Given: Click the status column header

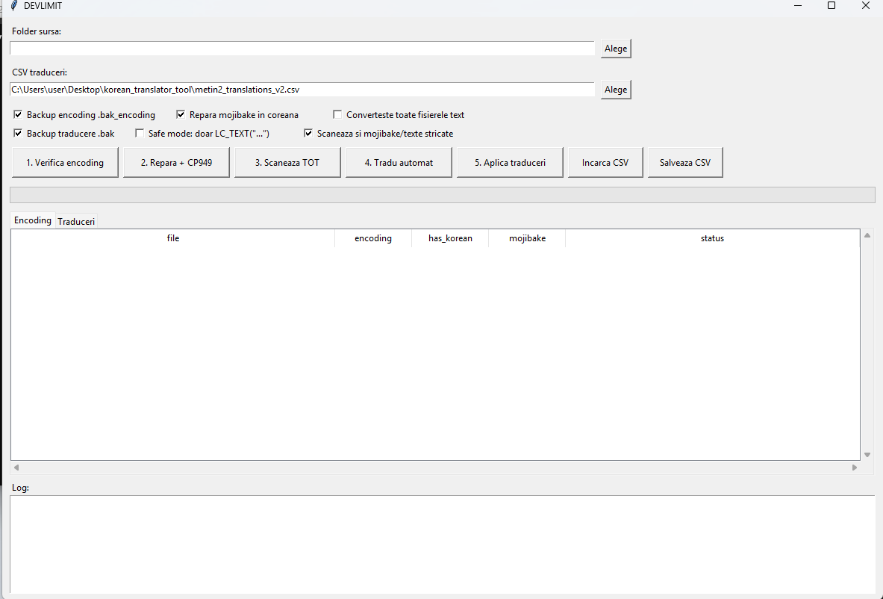Looking at the screenshot, I should [712, 238].
